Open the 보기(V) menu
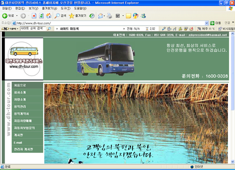Screen dimensions: 235x170 tap(34, 8)
